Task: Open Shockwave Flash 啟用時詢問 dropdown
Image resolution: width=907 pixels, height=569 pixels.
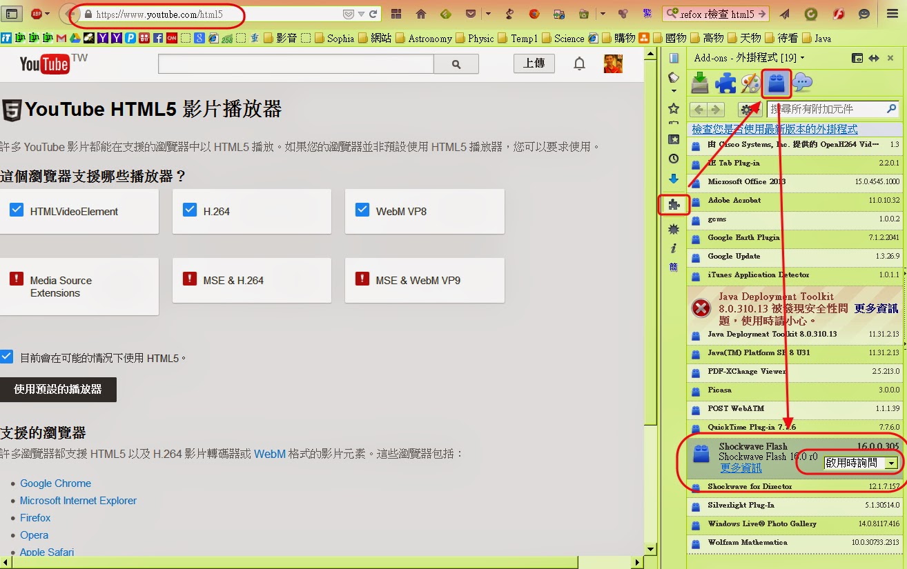Action: click(x=861, y=463)
